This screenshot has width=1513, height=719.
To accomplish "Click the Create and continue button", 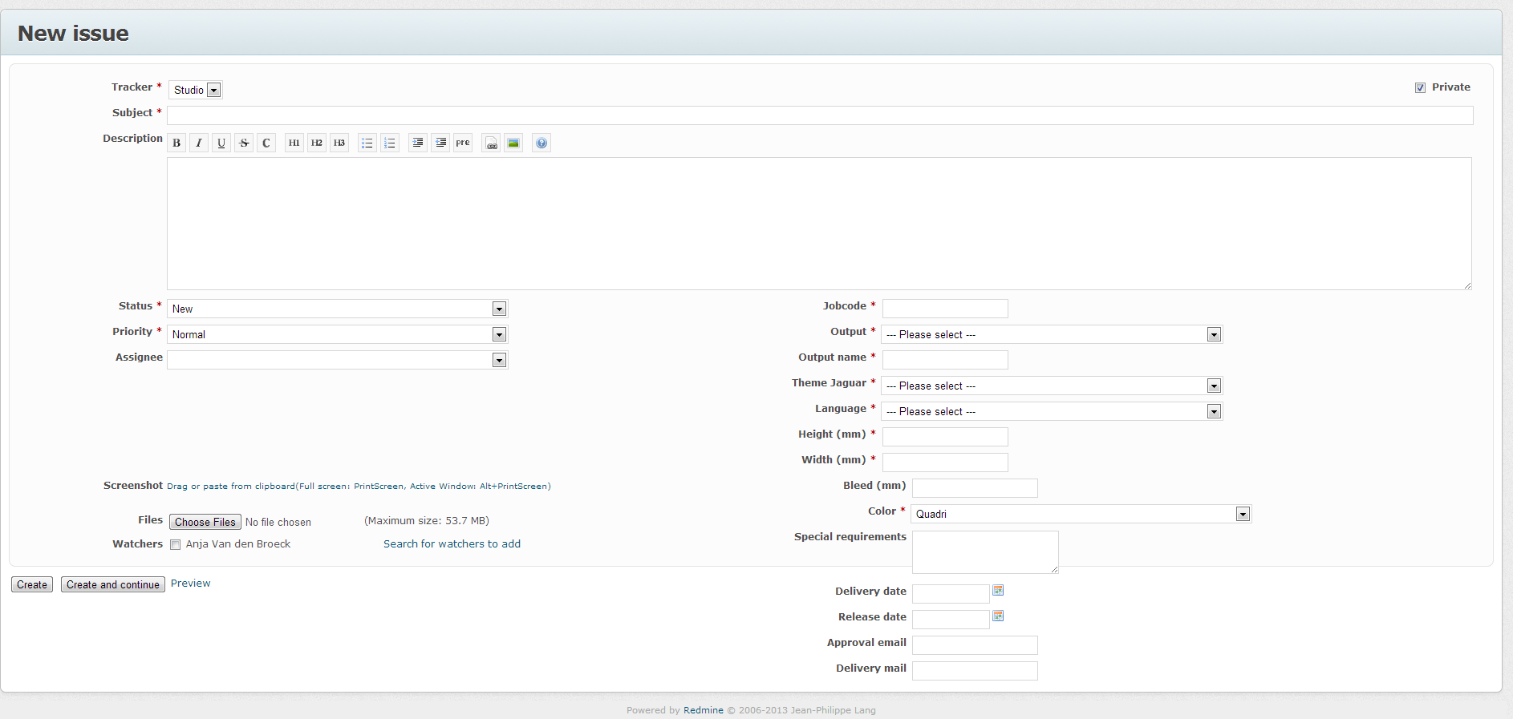I will [113, 584].
